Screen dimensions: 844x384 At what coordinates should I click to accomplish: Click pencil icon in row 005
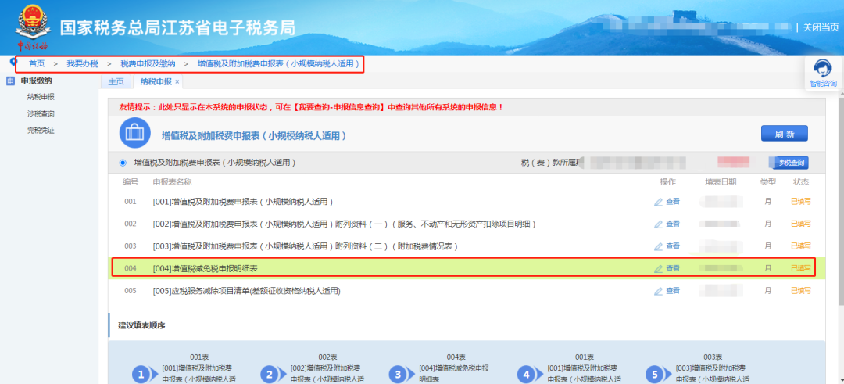click(658, 291)
